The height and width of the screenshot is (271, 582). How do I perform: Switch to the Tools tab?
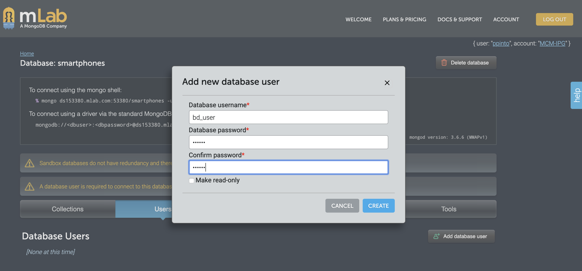[449, 209]
